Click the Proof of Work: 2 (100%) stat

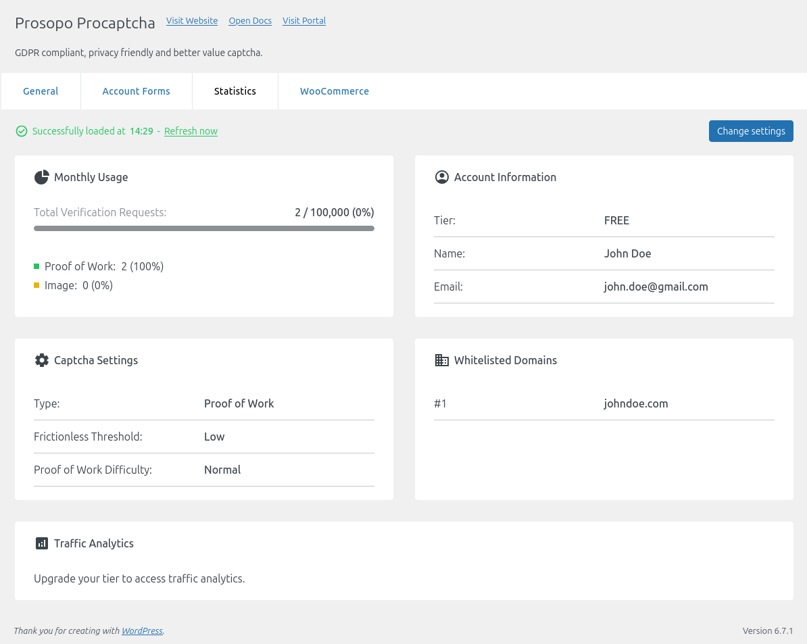coord(104,266)
